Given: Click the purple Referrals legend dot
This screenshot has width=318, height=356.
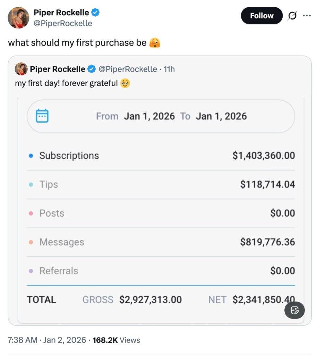Looking at the screenshot, I should 31,271.
